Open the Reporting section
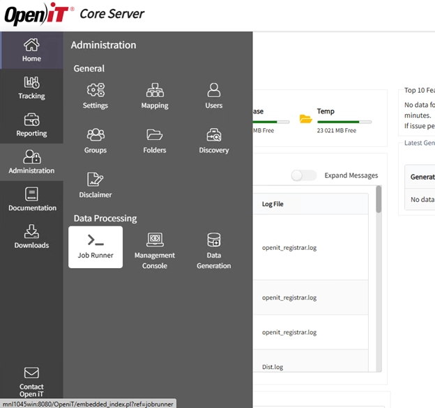435x408 pixels. point(31,125)
